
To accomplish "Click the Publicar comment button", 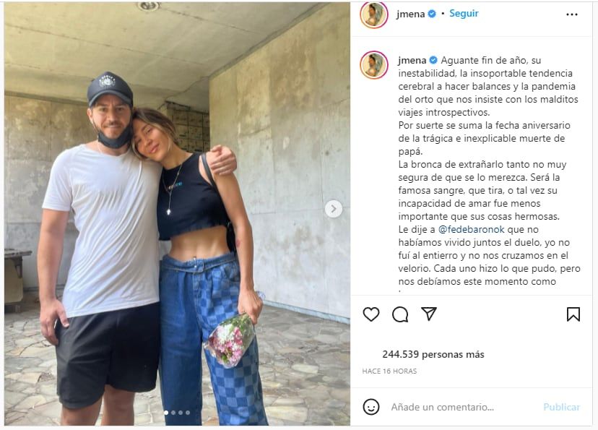I will pos(561,407).
